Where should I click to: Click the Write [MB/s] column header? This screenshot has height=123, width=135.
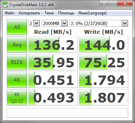(104, 32)
